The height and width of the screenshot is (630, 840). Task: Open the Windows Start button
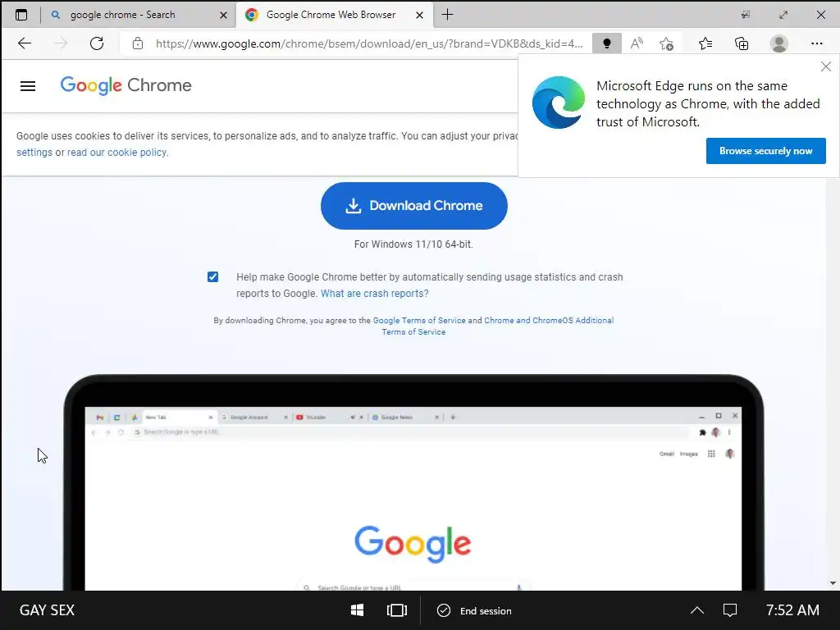tap(357, 610)
